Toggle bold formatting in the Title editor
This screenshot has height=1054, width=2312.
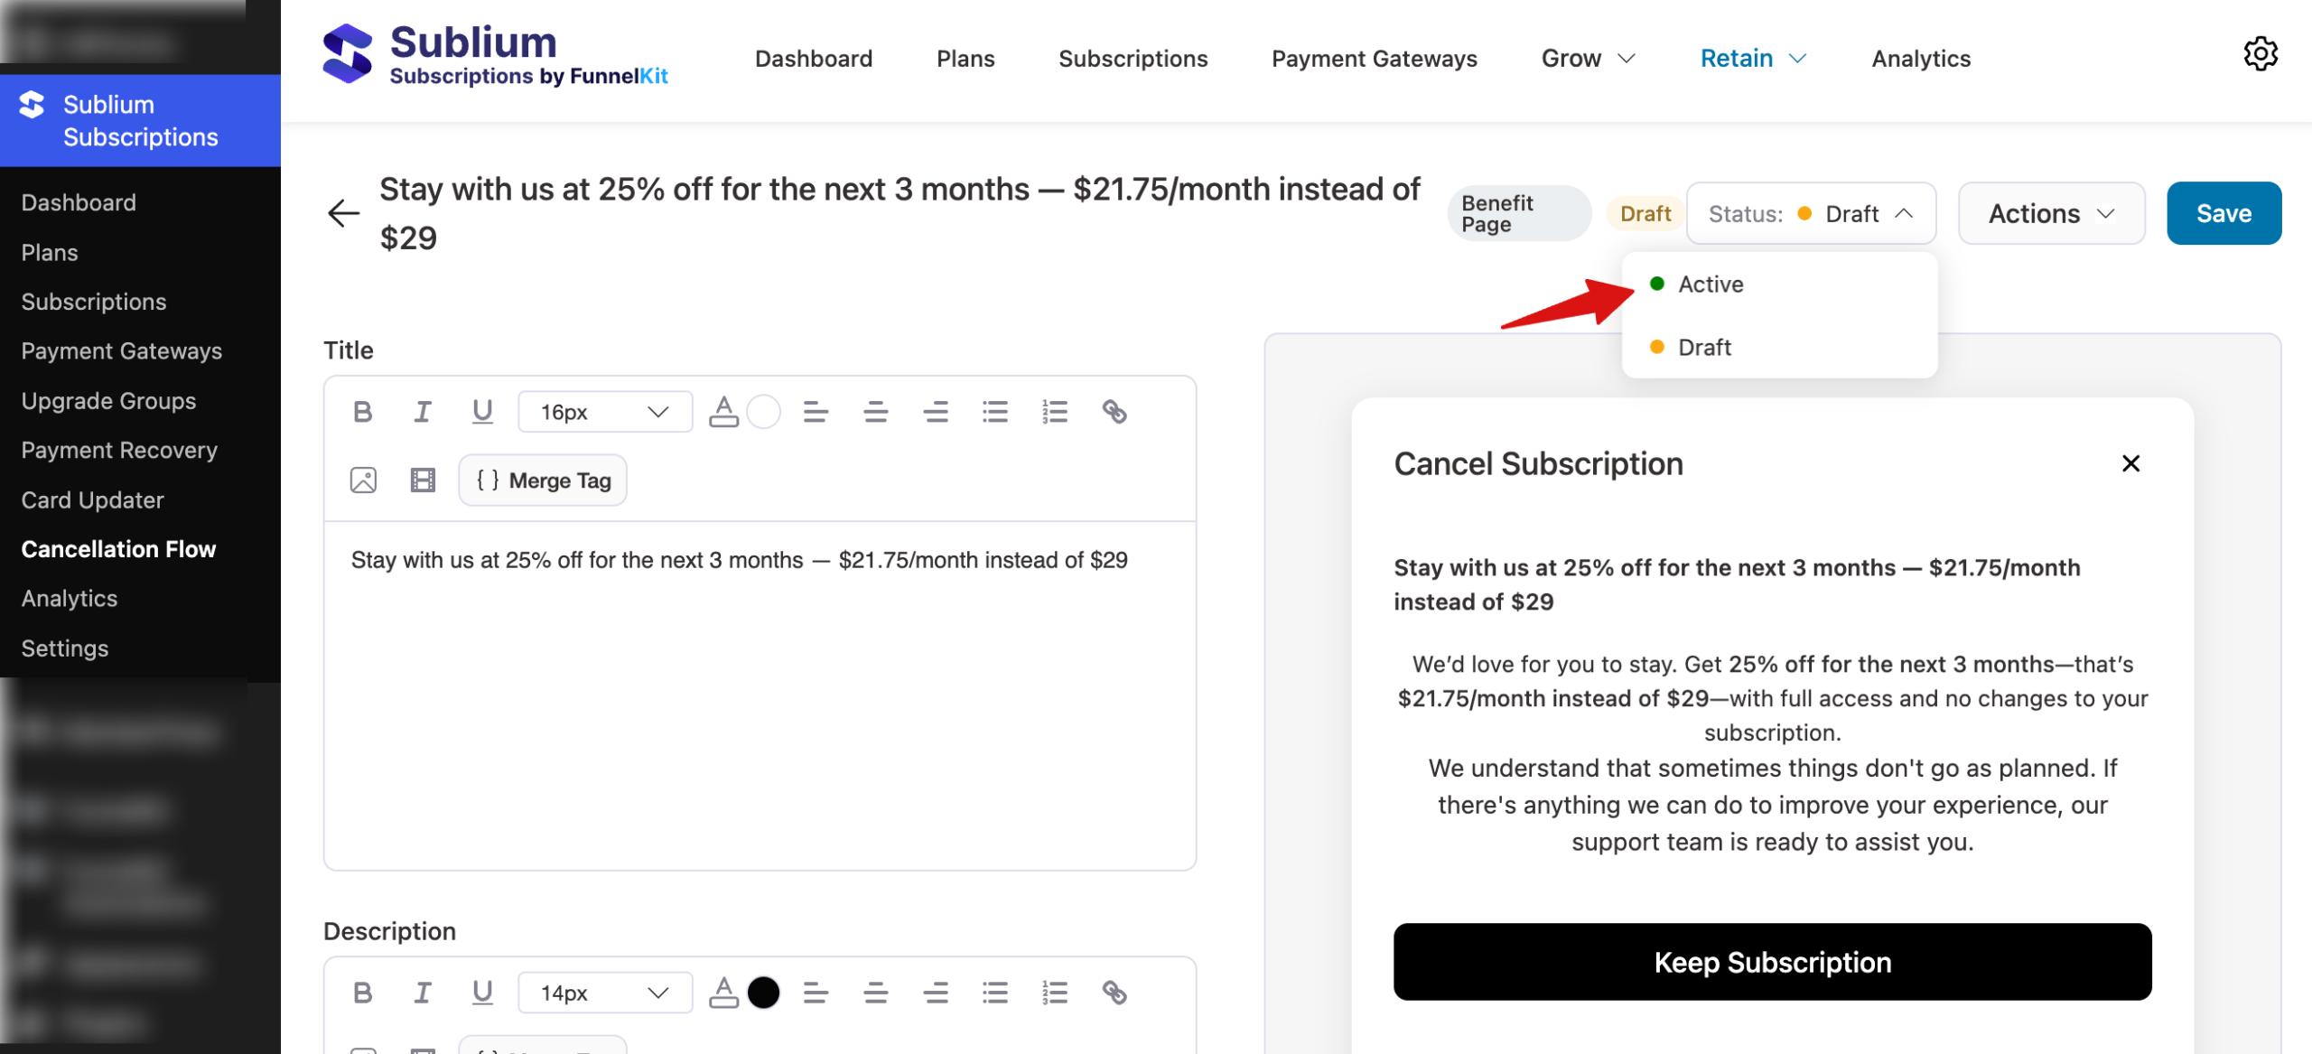click(362, 411)
